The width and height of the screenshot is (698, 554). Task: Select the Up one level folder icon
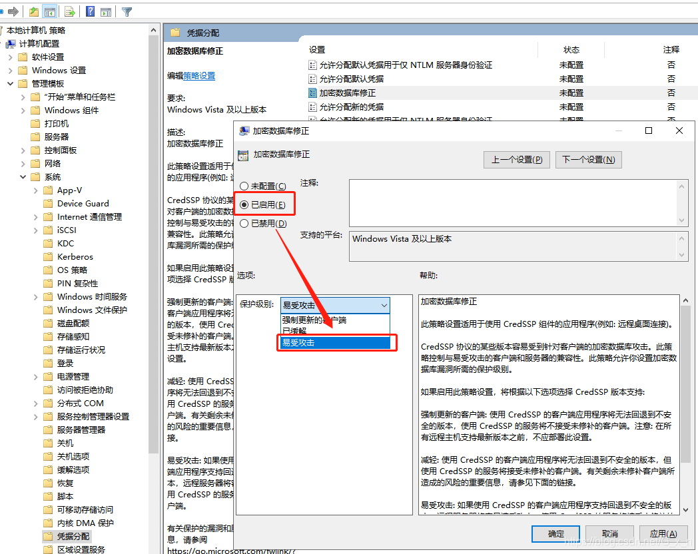35,11
